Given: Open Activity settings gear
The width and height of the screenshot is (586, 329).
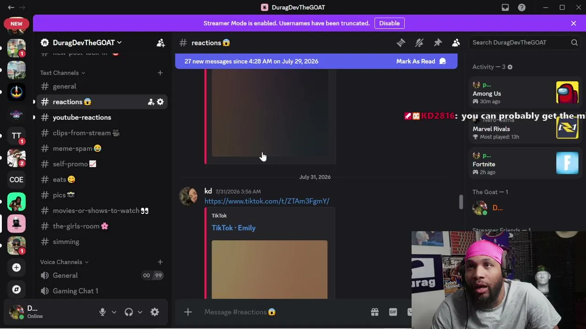Looking at the screenshot, I should pyautogui.click(x=510, y=67).
